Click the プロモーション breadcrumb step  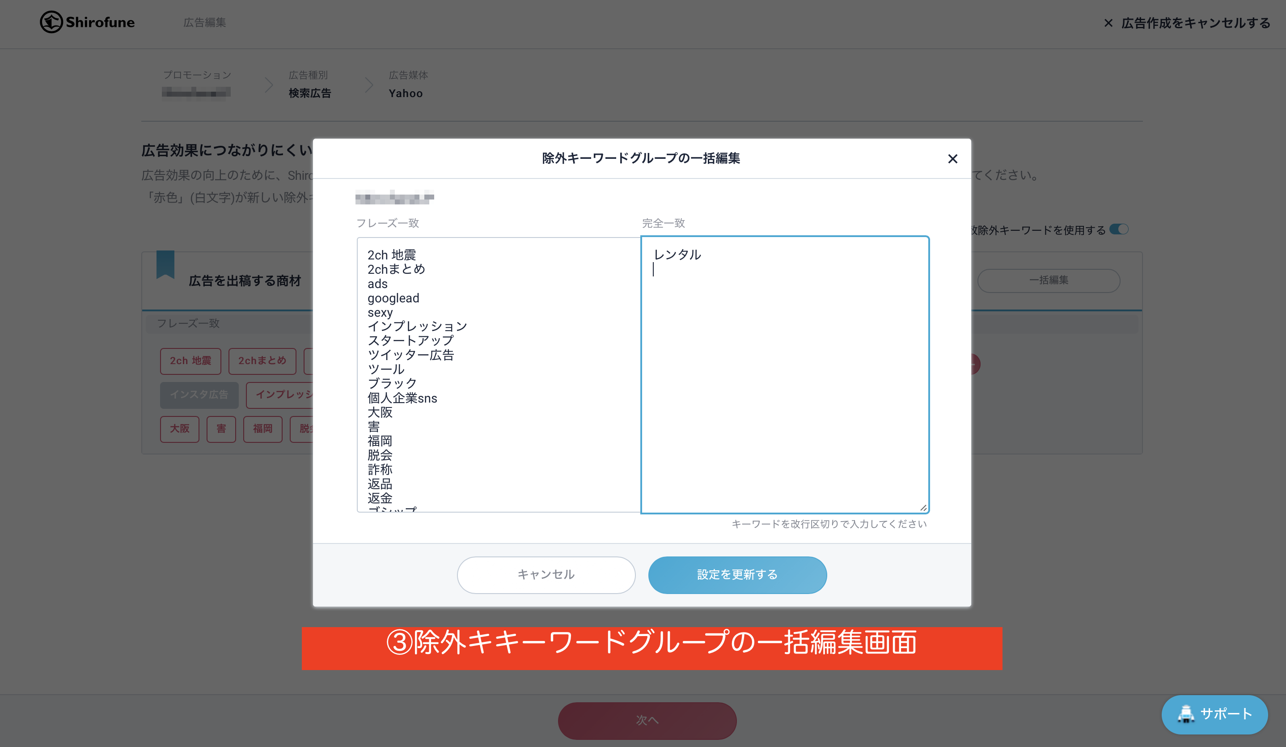[197, 75]
